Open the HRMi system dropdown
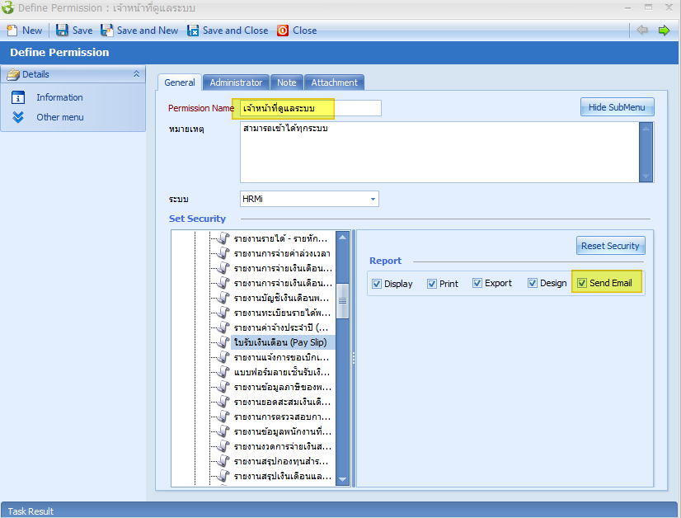The width and height of the screenshot is (681, 518). pos(373,199)
